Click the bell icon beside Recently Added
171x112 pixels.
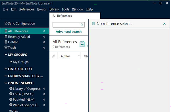[6, 36]
